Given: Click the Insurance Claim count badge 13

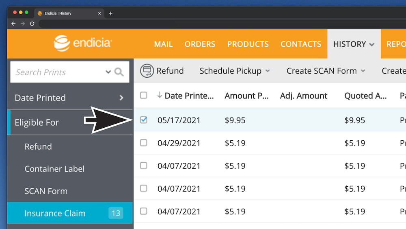Looking at the screenshot, I should (116, 213).
